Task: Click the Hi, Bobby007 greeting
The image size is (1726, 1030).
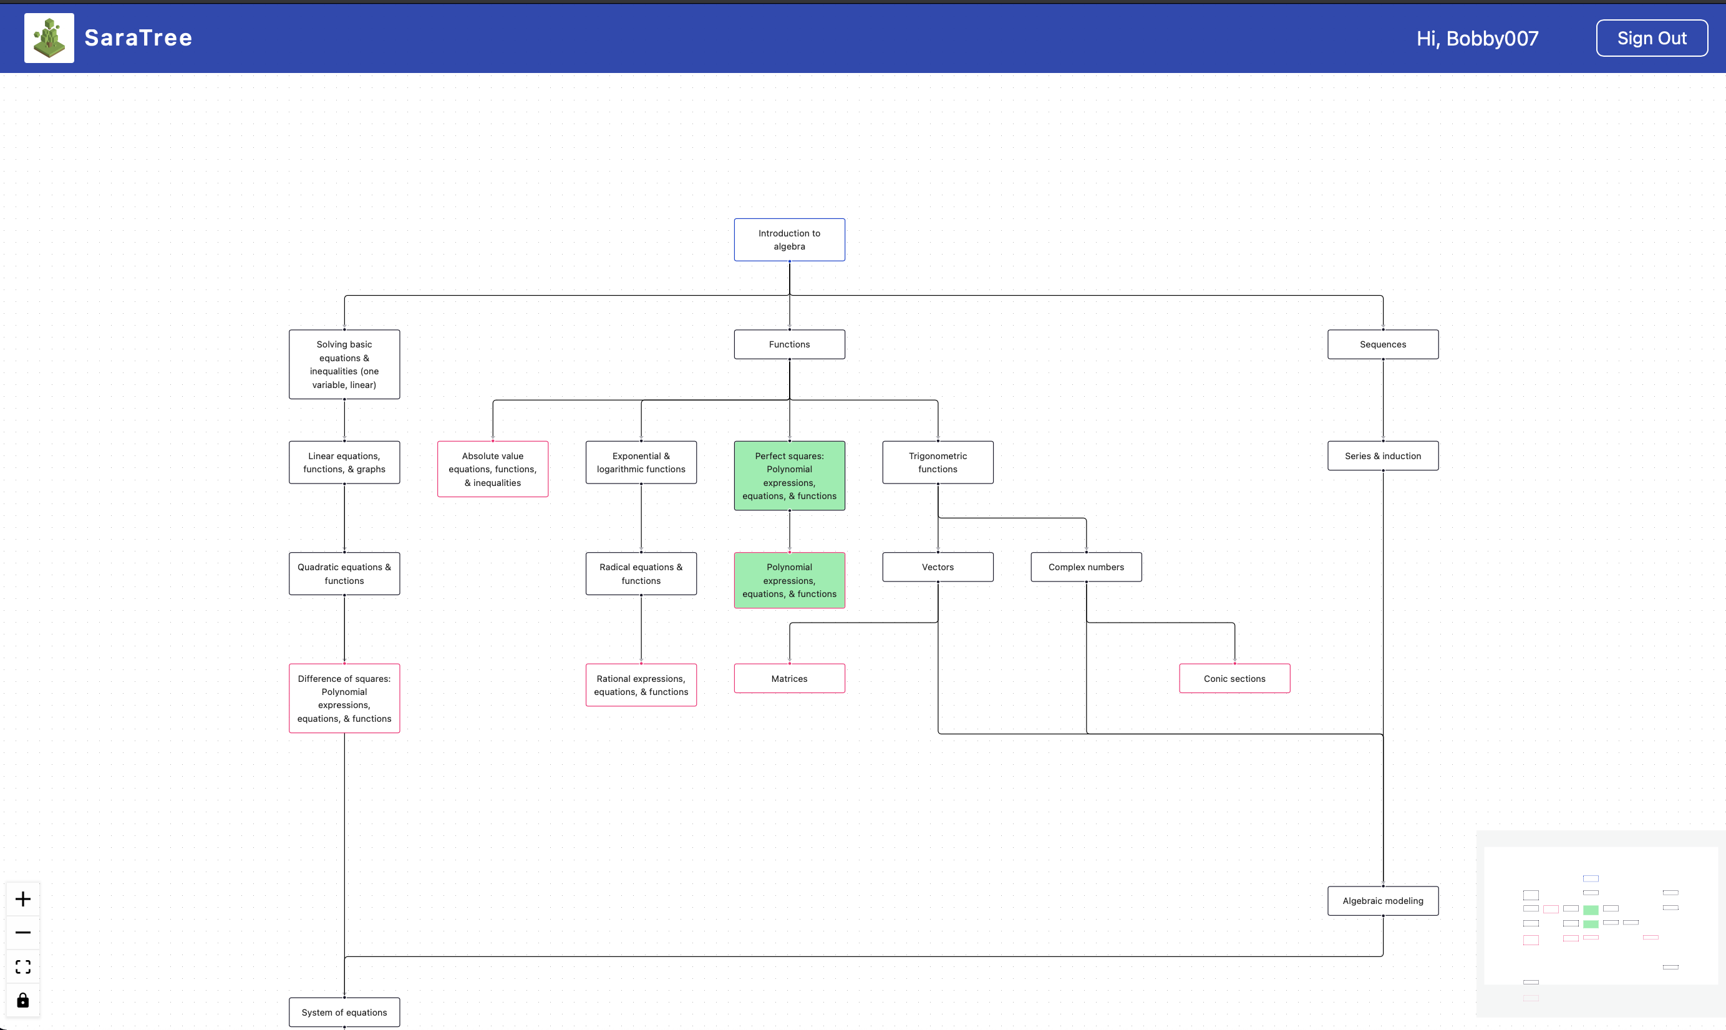Action: [1477, 38]
